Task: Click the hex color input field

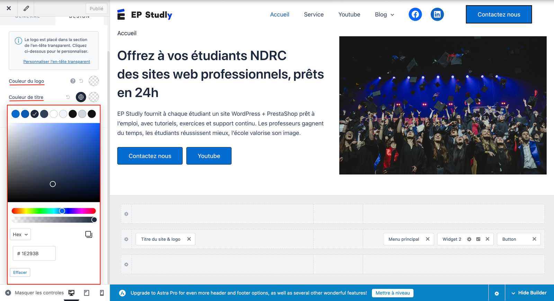Action: [x=34, y=254]
